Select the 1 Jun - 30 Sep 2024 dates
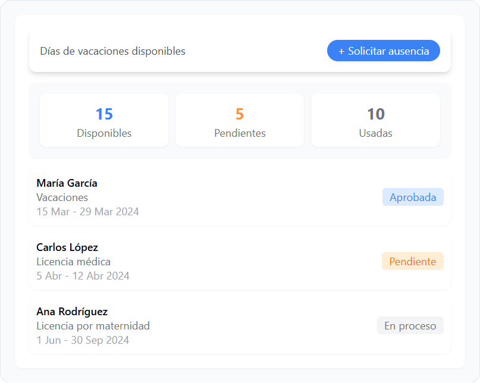This screenshot has width=480, height=383. [x=83, y=340]
